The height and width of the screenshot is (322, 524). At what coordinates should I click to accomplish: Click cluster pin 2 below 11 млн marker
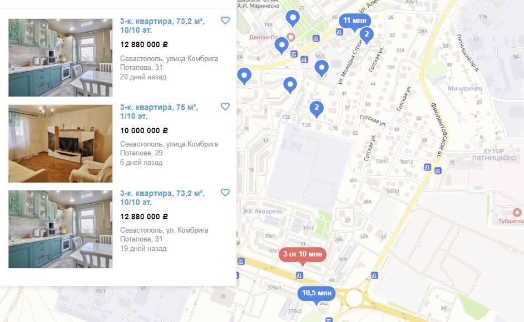tap(367, 35)
